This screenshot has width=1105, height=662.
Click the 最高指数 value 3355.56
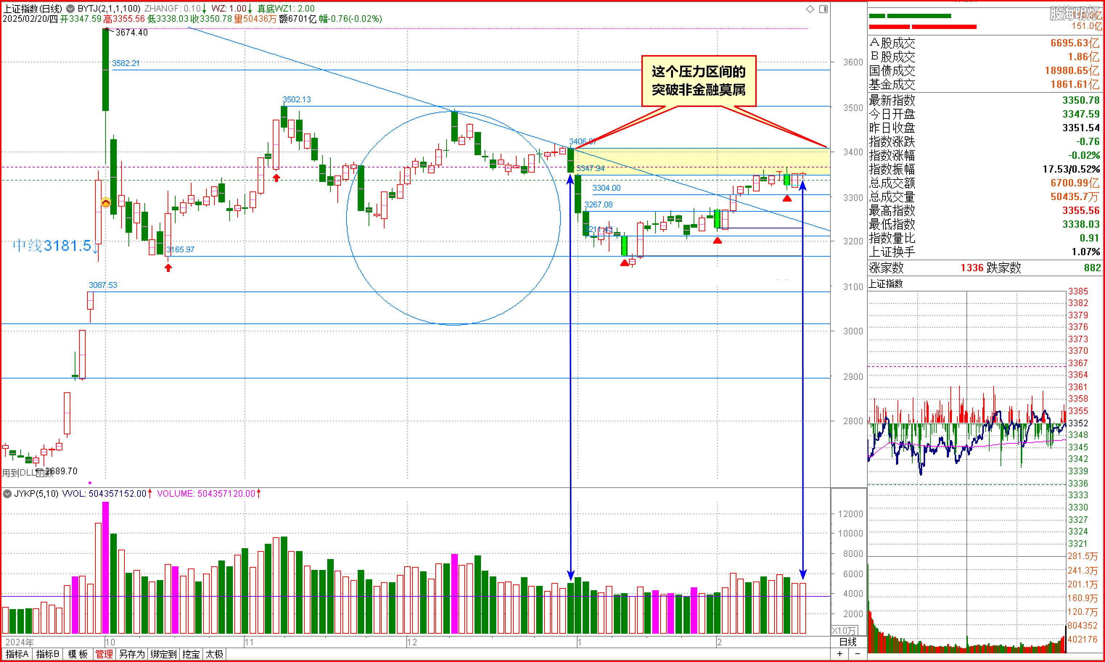coord(1081,211)
